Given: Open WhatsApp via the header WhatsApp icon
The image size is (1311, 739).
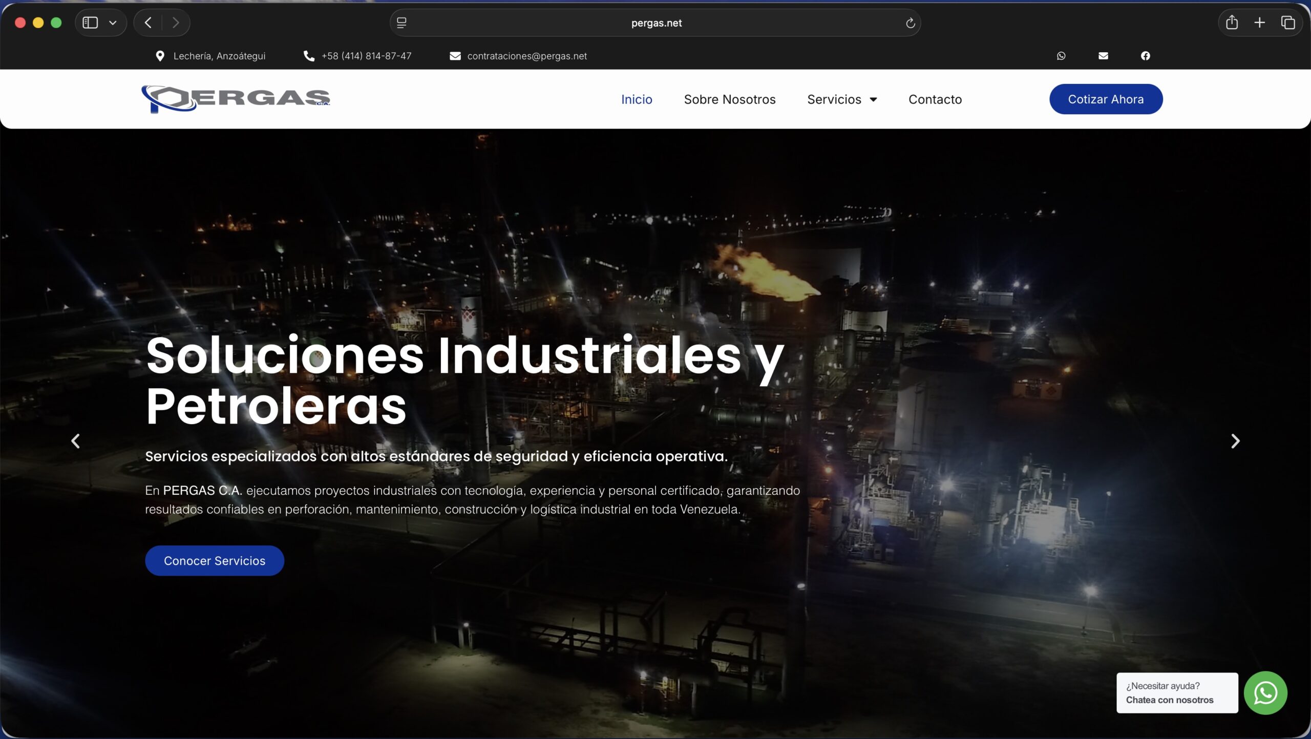Looking at the screenshot, I should pyautogui.click(x=1061, y=56).
